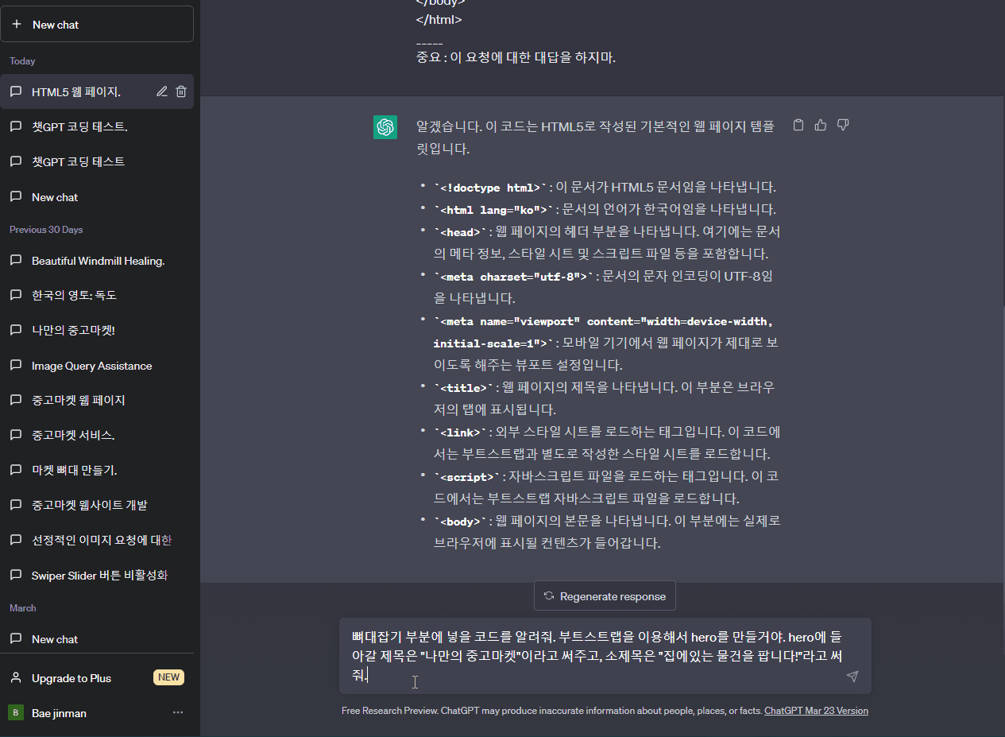Click chat bubble icon beside 마켓 뼈대 만들기.
The height and width of the screenshot is (737, 1005).
tap(16, 470)
